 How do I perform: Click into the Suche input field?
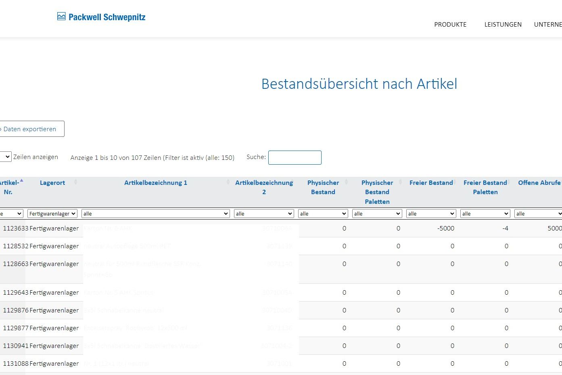click(x=295, y=157)
